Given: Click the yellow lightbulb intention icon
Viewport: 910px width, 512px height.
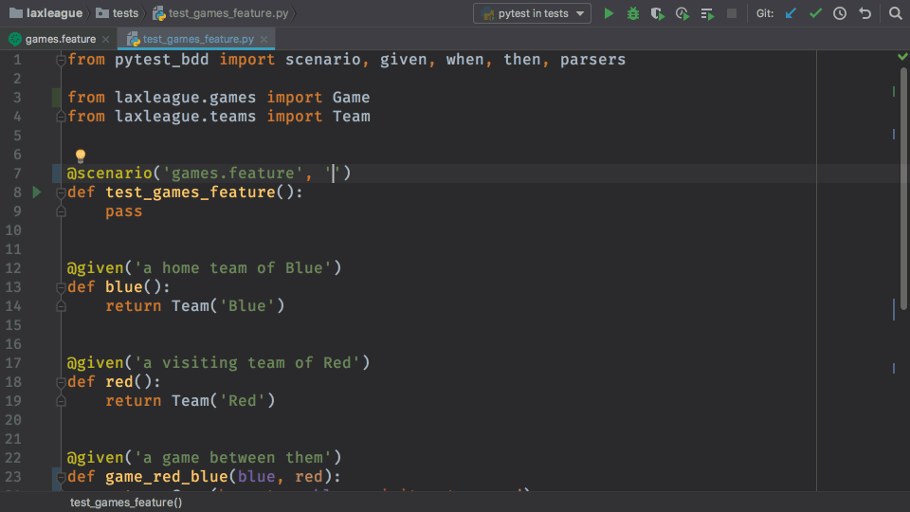Looking at the screenshot, I should [80, 155].
